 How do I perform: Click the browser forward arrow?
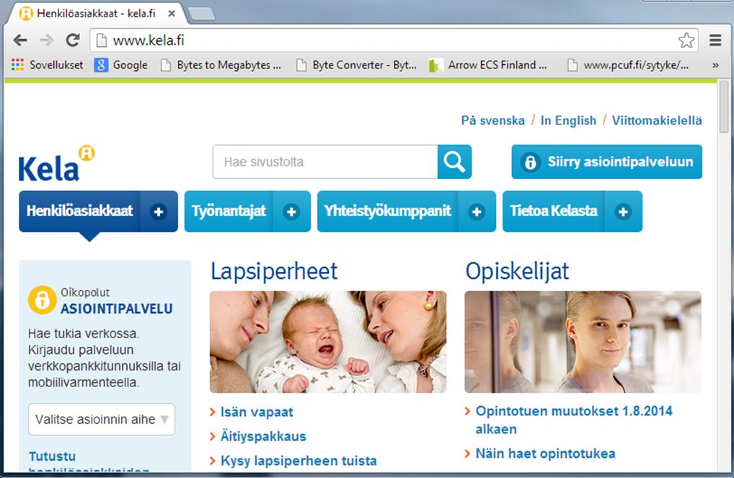tap(46, 40)
